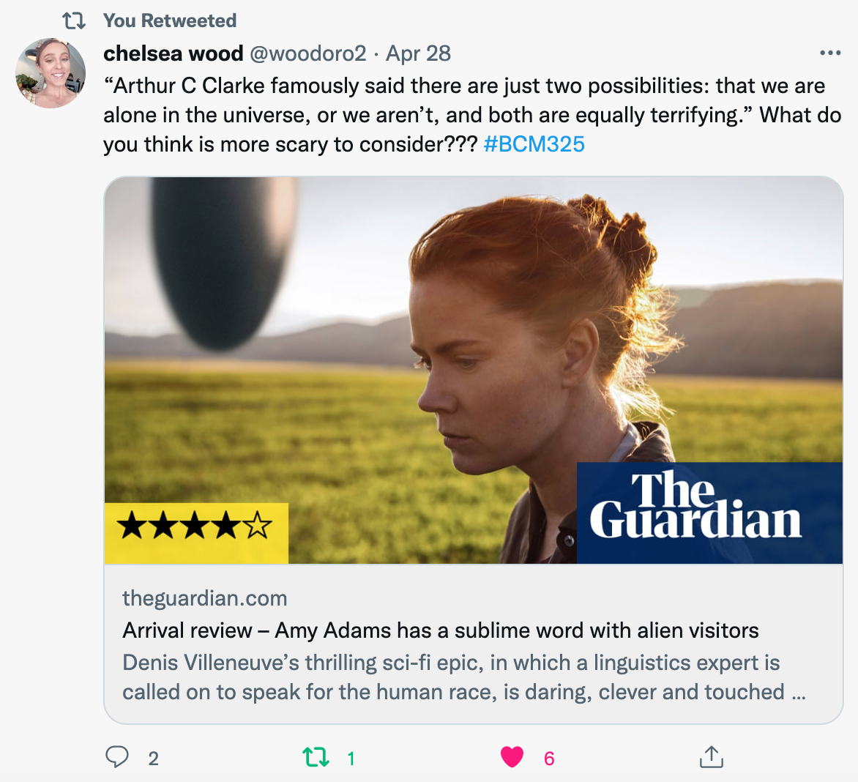Screen dimensions: 858x782
Task: Click chelsea wood's profile avatar
Action: pos(51,73)
